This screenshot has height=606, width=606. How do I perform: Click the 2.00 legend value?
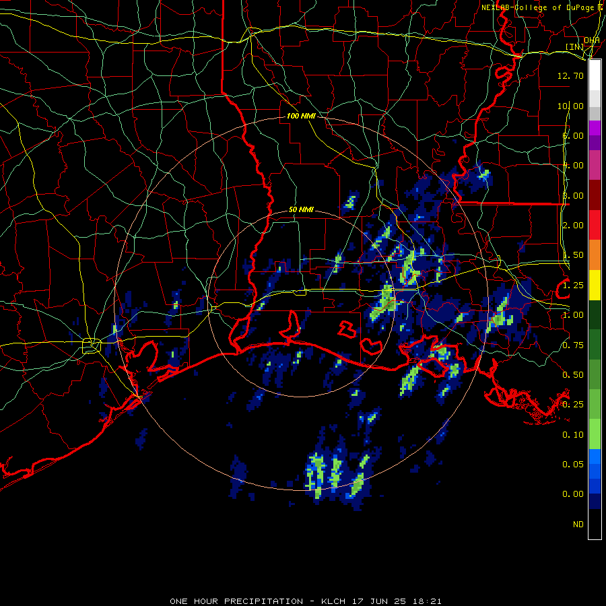(x=573, y=226)
